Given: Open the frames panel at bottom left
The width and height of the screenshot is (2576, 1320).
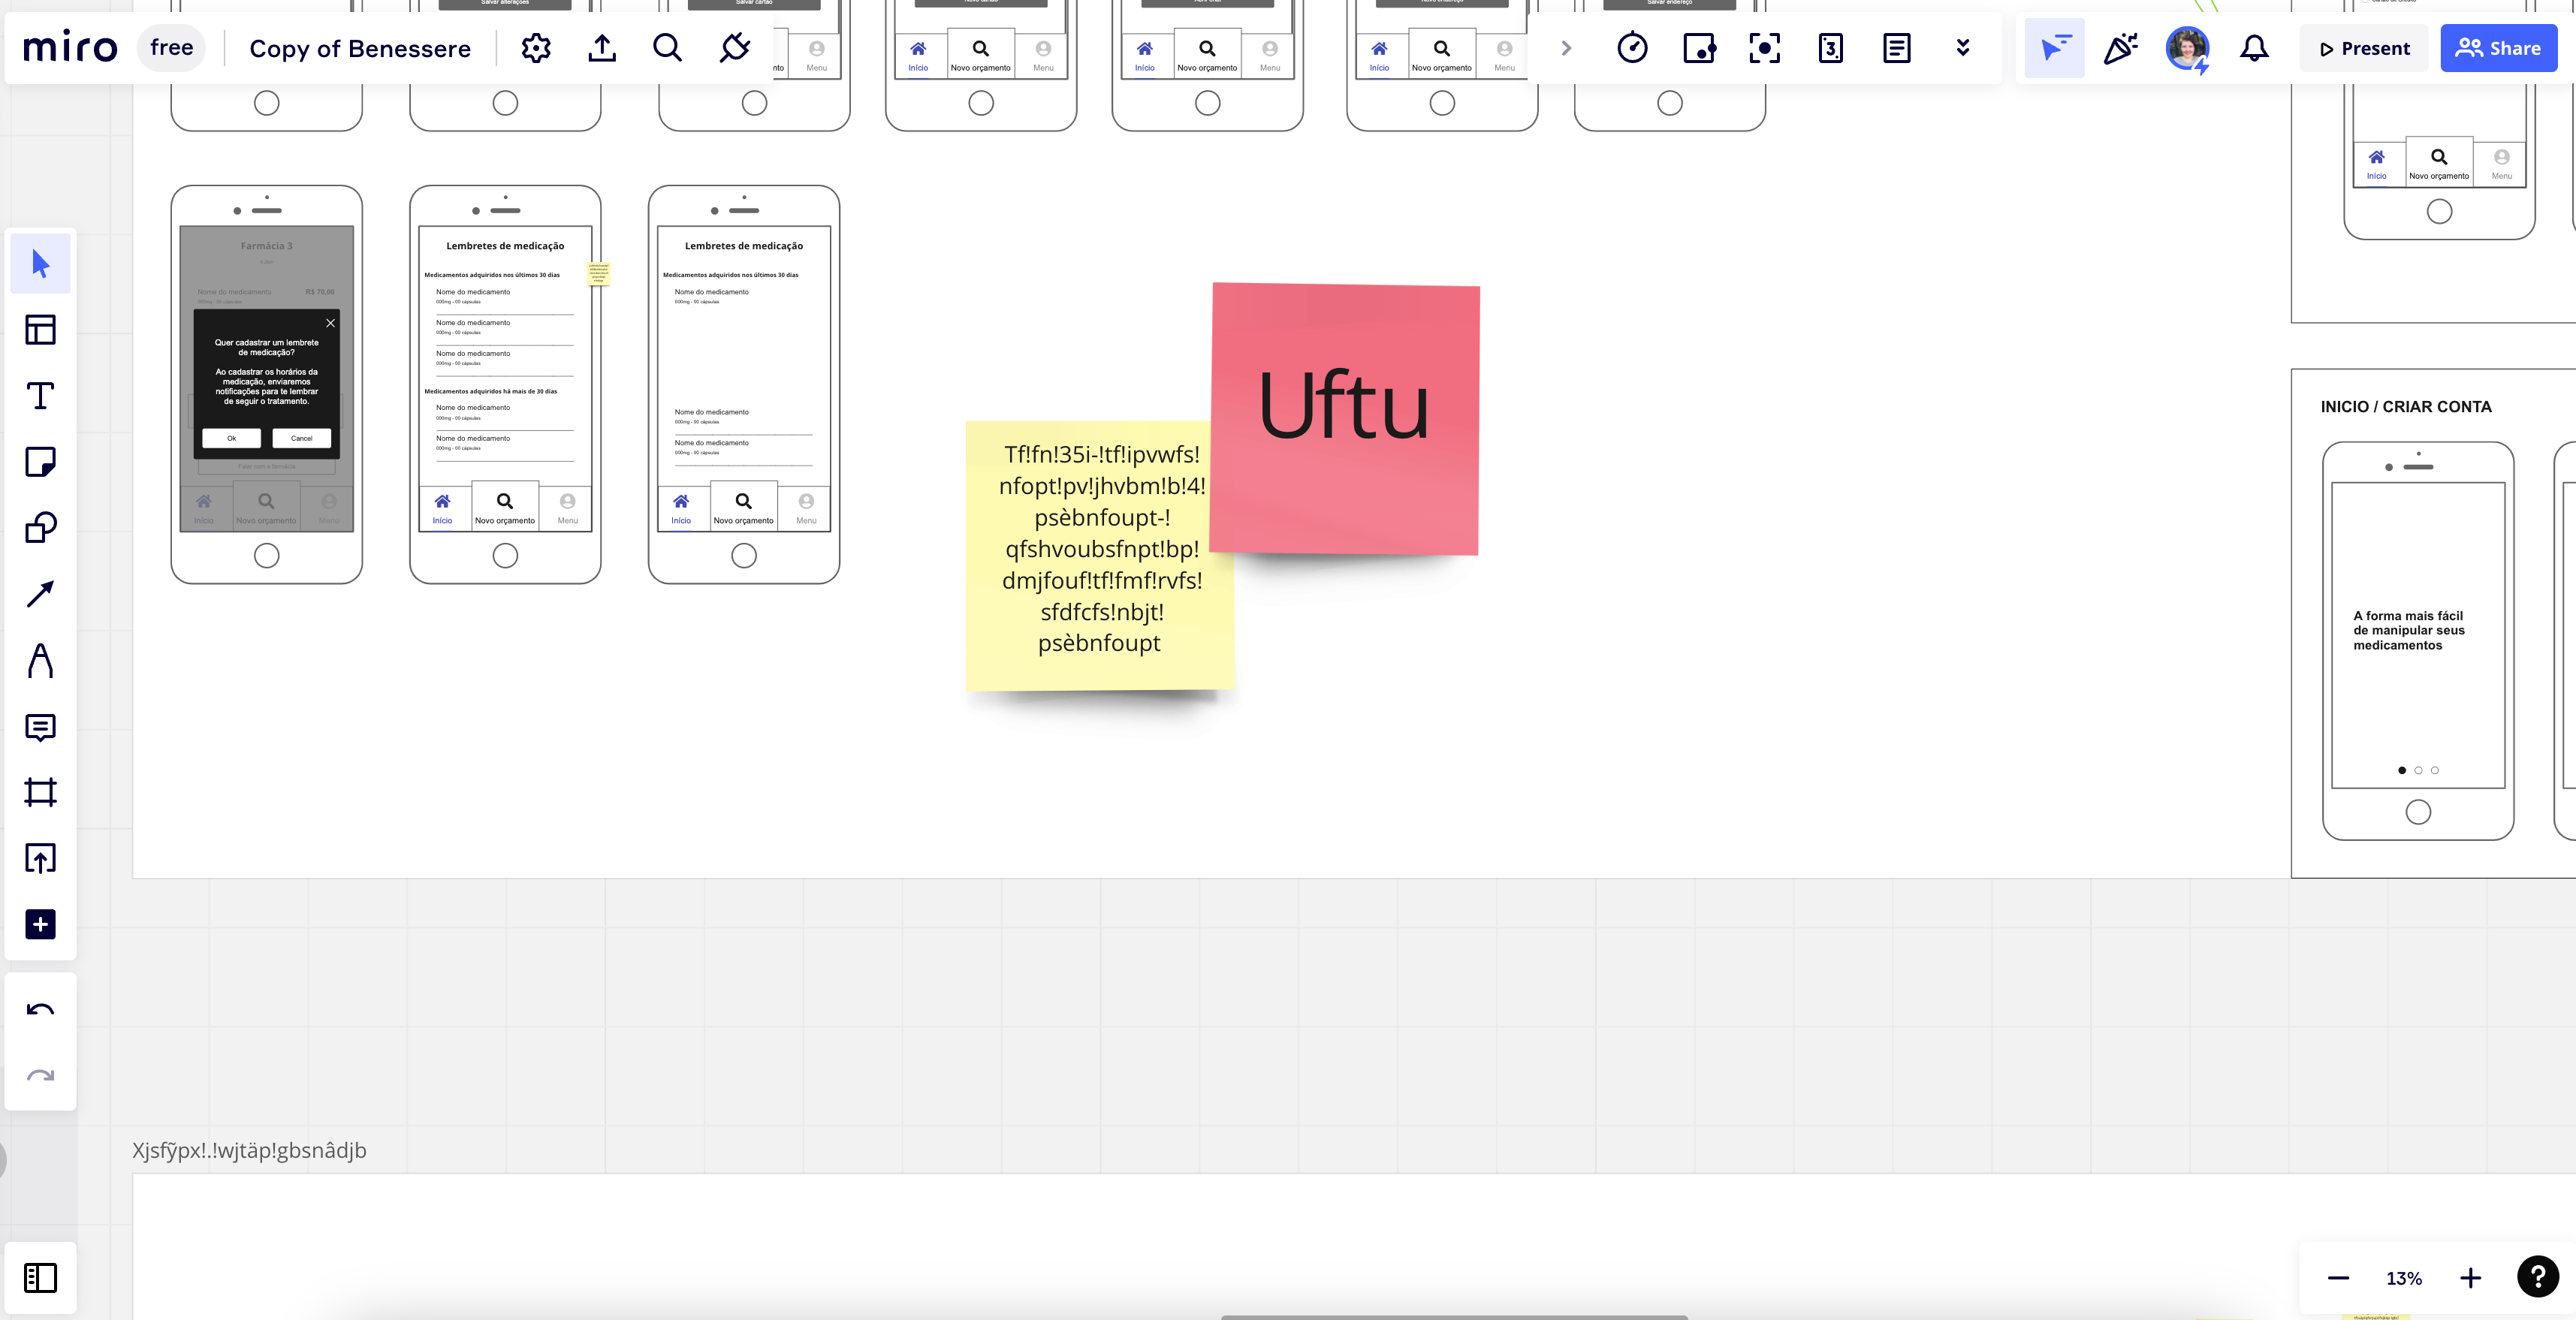Looking at the screenshot, I should click(x=40, y=1277).
